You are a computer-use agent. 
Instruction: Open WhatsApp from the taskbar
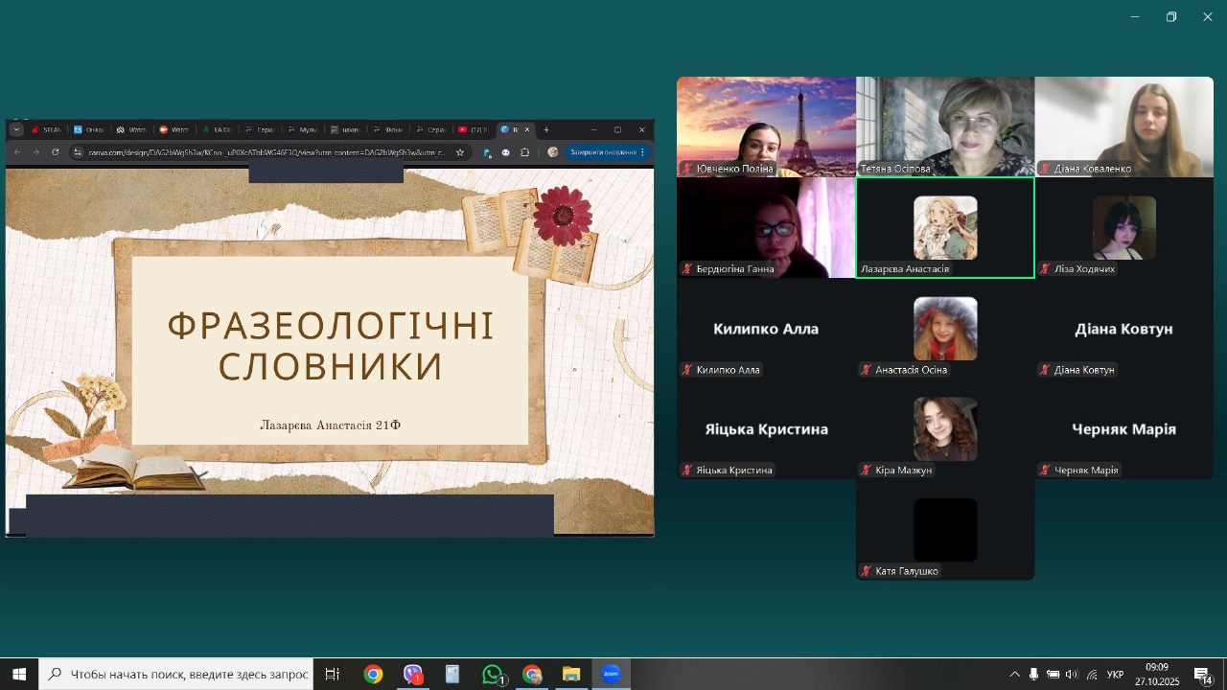point(493,675)
